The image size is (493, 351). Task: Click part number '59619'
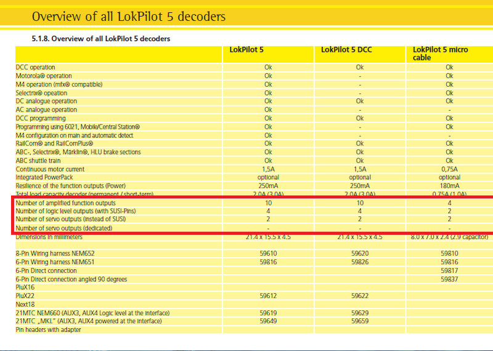coord(268,313)
